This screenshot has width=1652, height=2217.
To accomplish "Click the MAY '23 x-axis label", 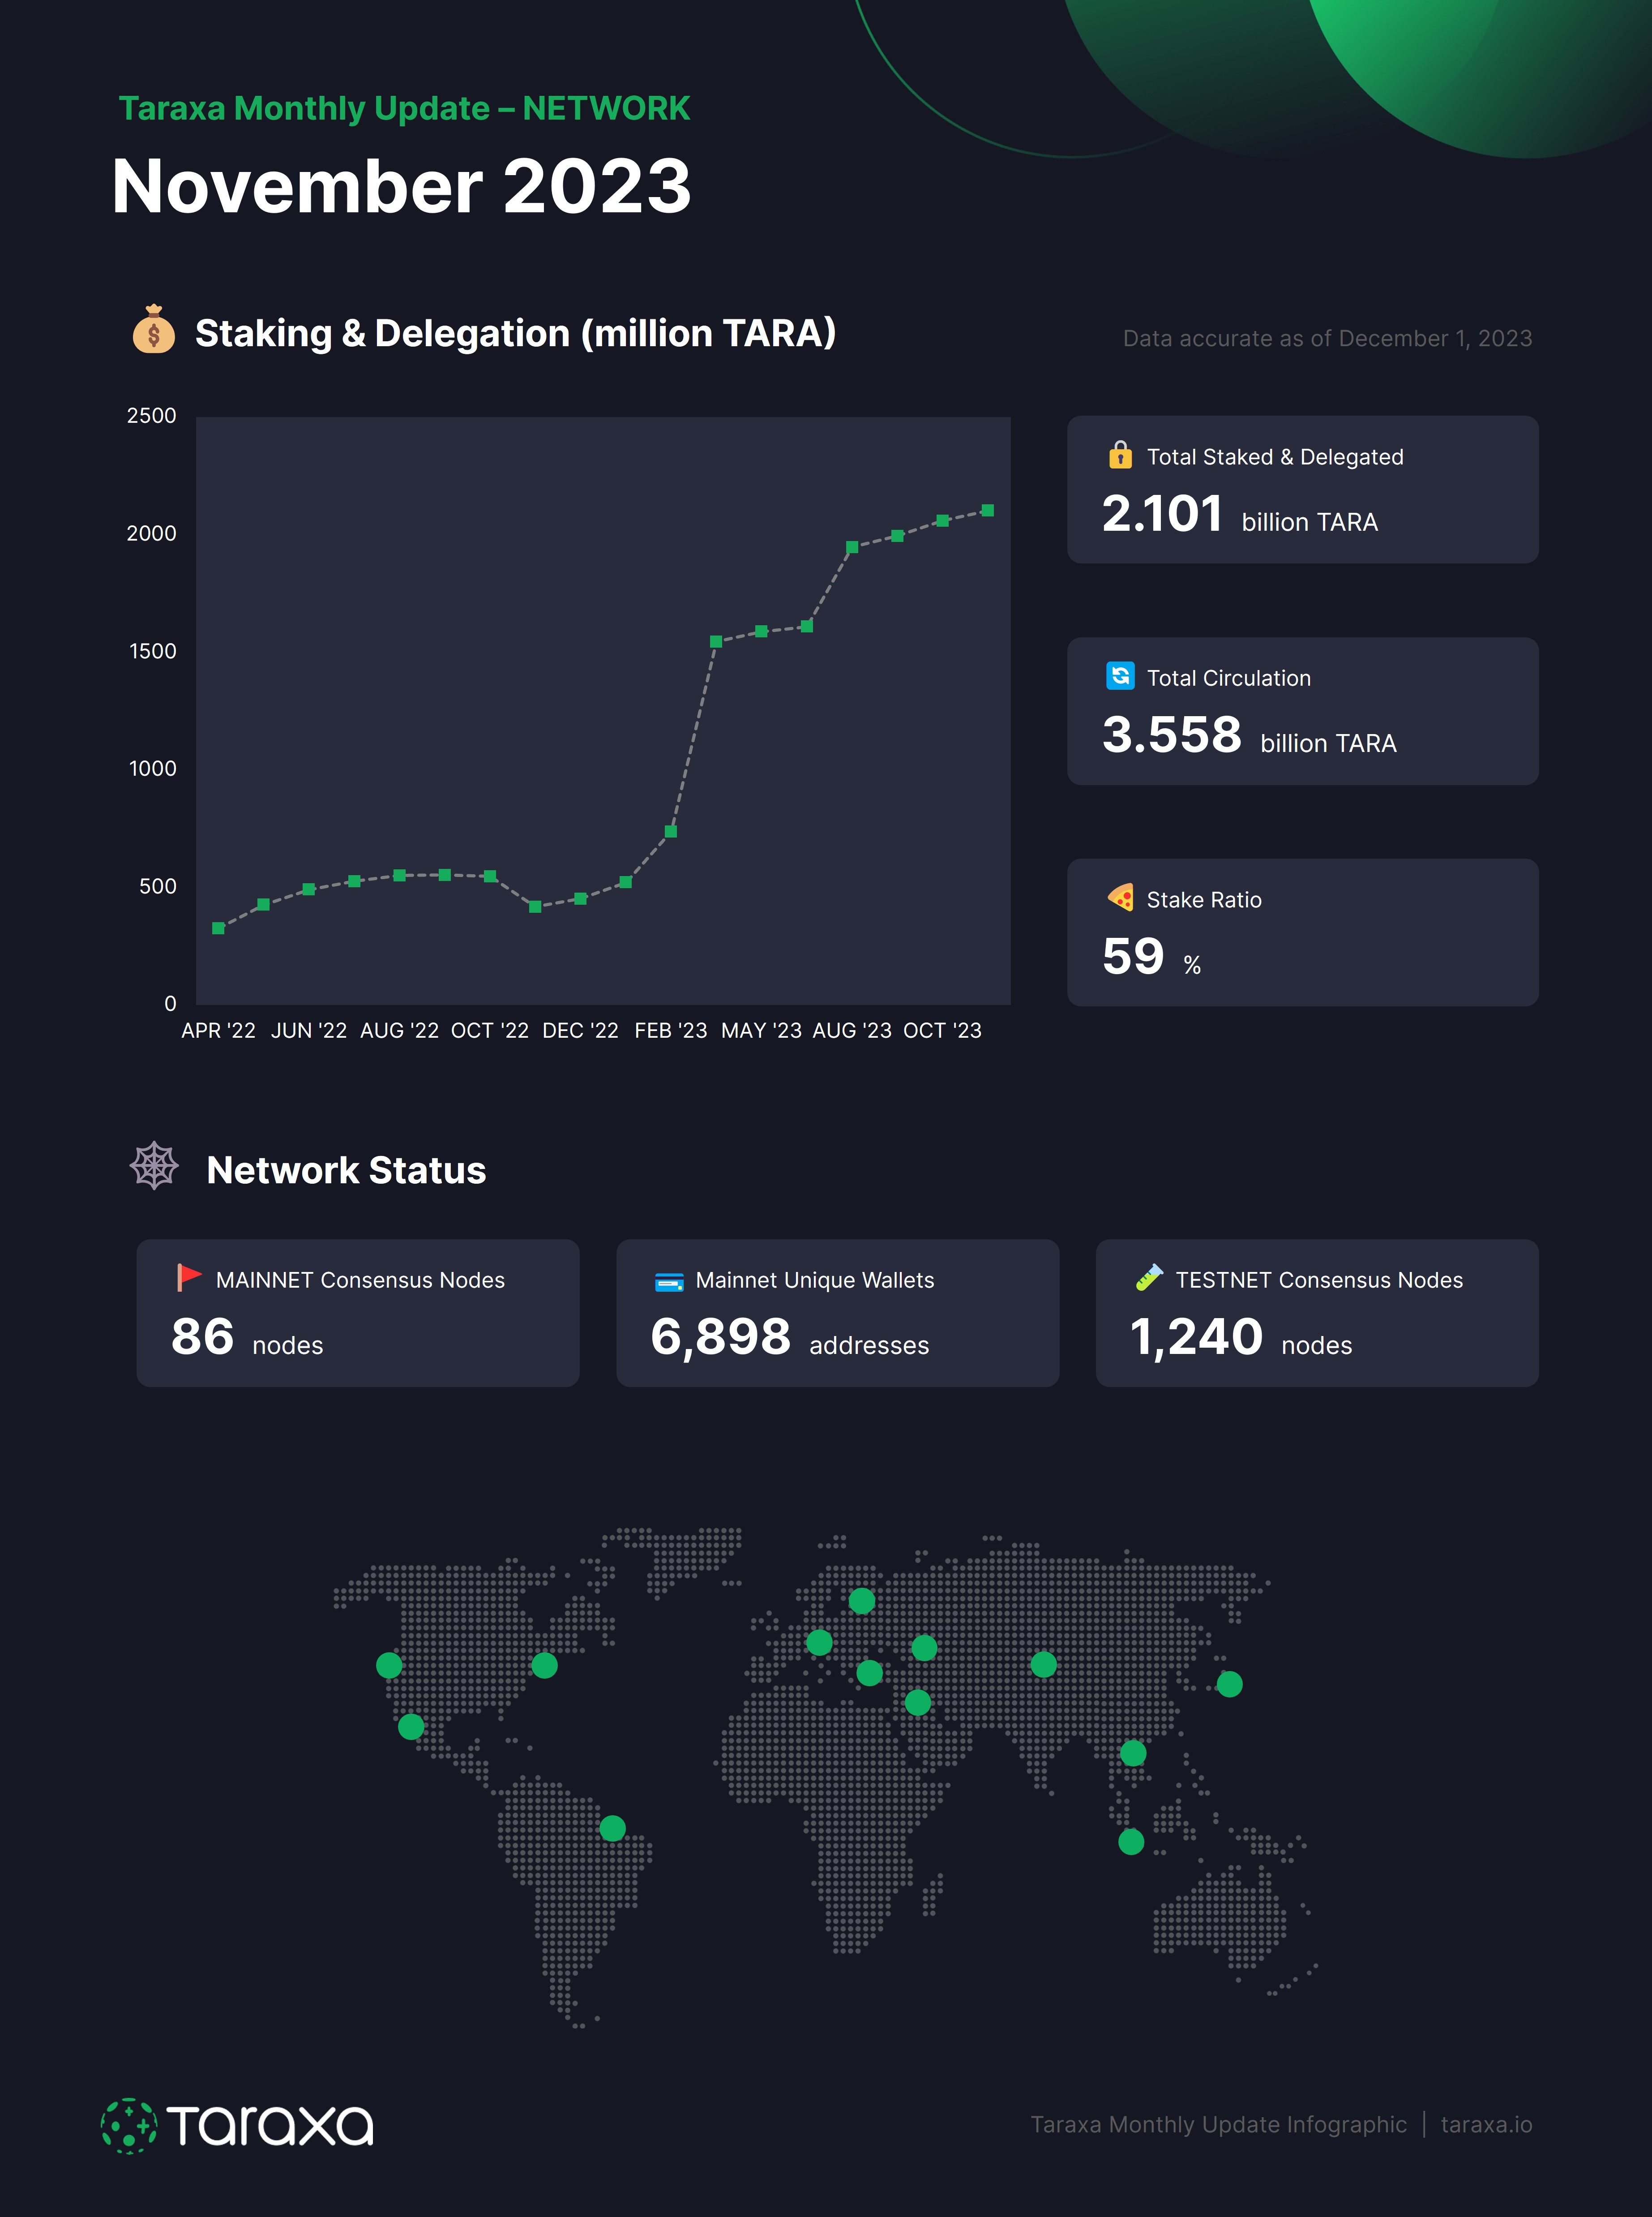I will (x=761, y=1031).
